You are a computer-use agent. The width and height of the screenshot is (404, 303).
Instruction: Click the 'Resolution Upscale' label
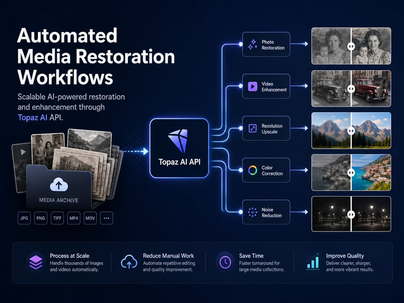coord(272,129)
